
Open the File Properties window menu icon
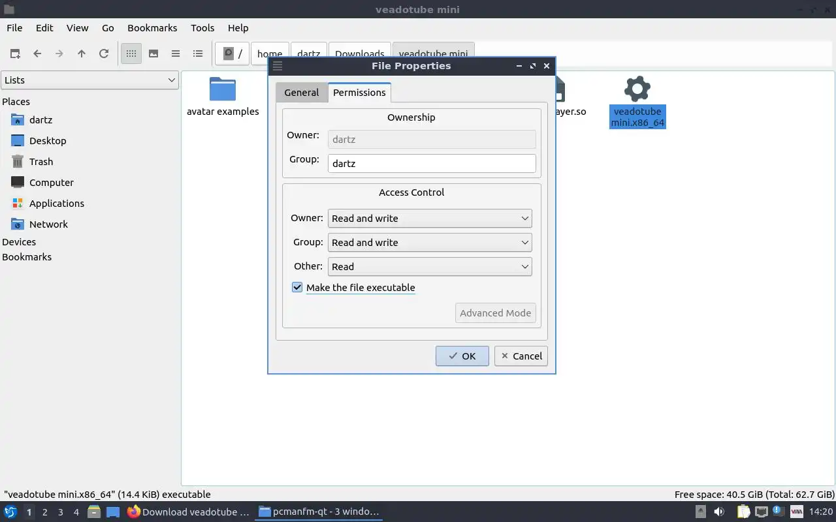click(278, 66)
